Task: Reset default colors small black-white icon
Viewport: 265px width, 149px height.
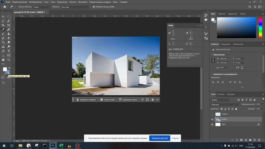Action: click(3, 73)
